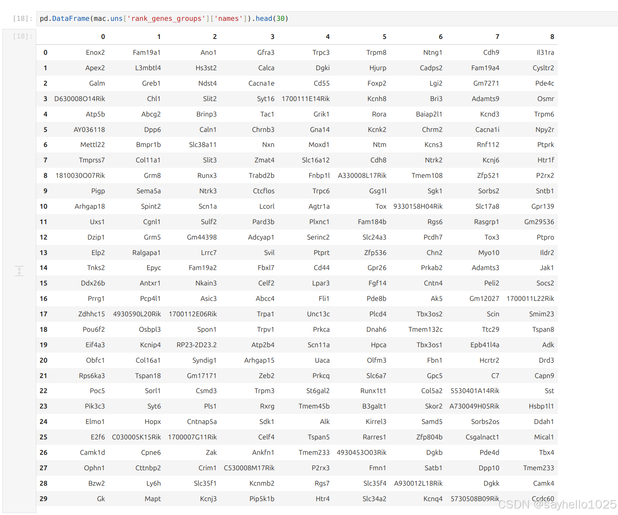
Task: Click column header 4
Action: click(x=328, y=37)
